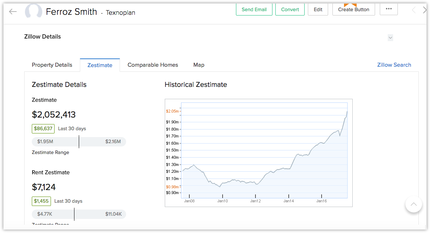Go to previous record with left chevron
Screen dimensions: 430x233
click(x=414, y=10)
